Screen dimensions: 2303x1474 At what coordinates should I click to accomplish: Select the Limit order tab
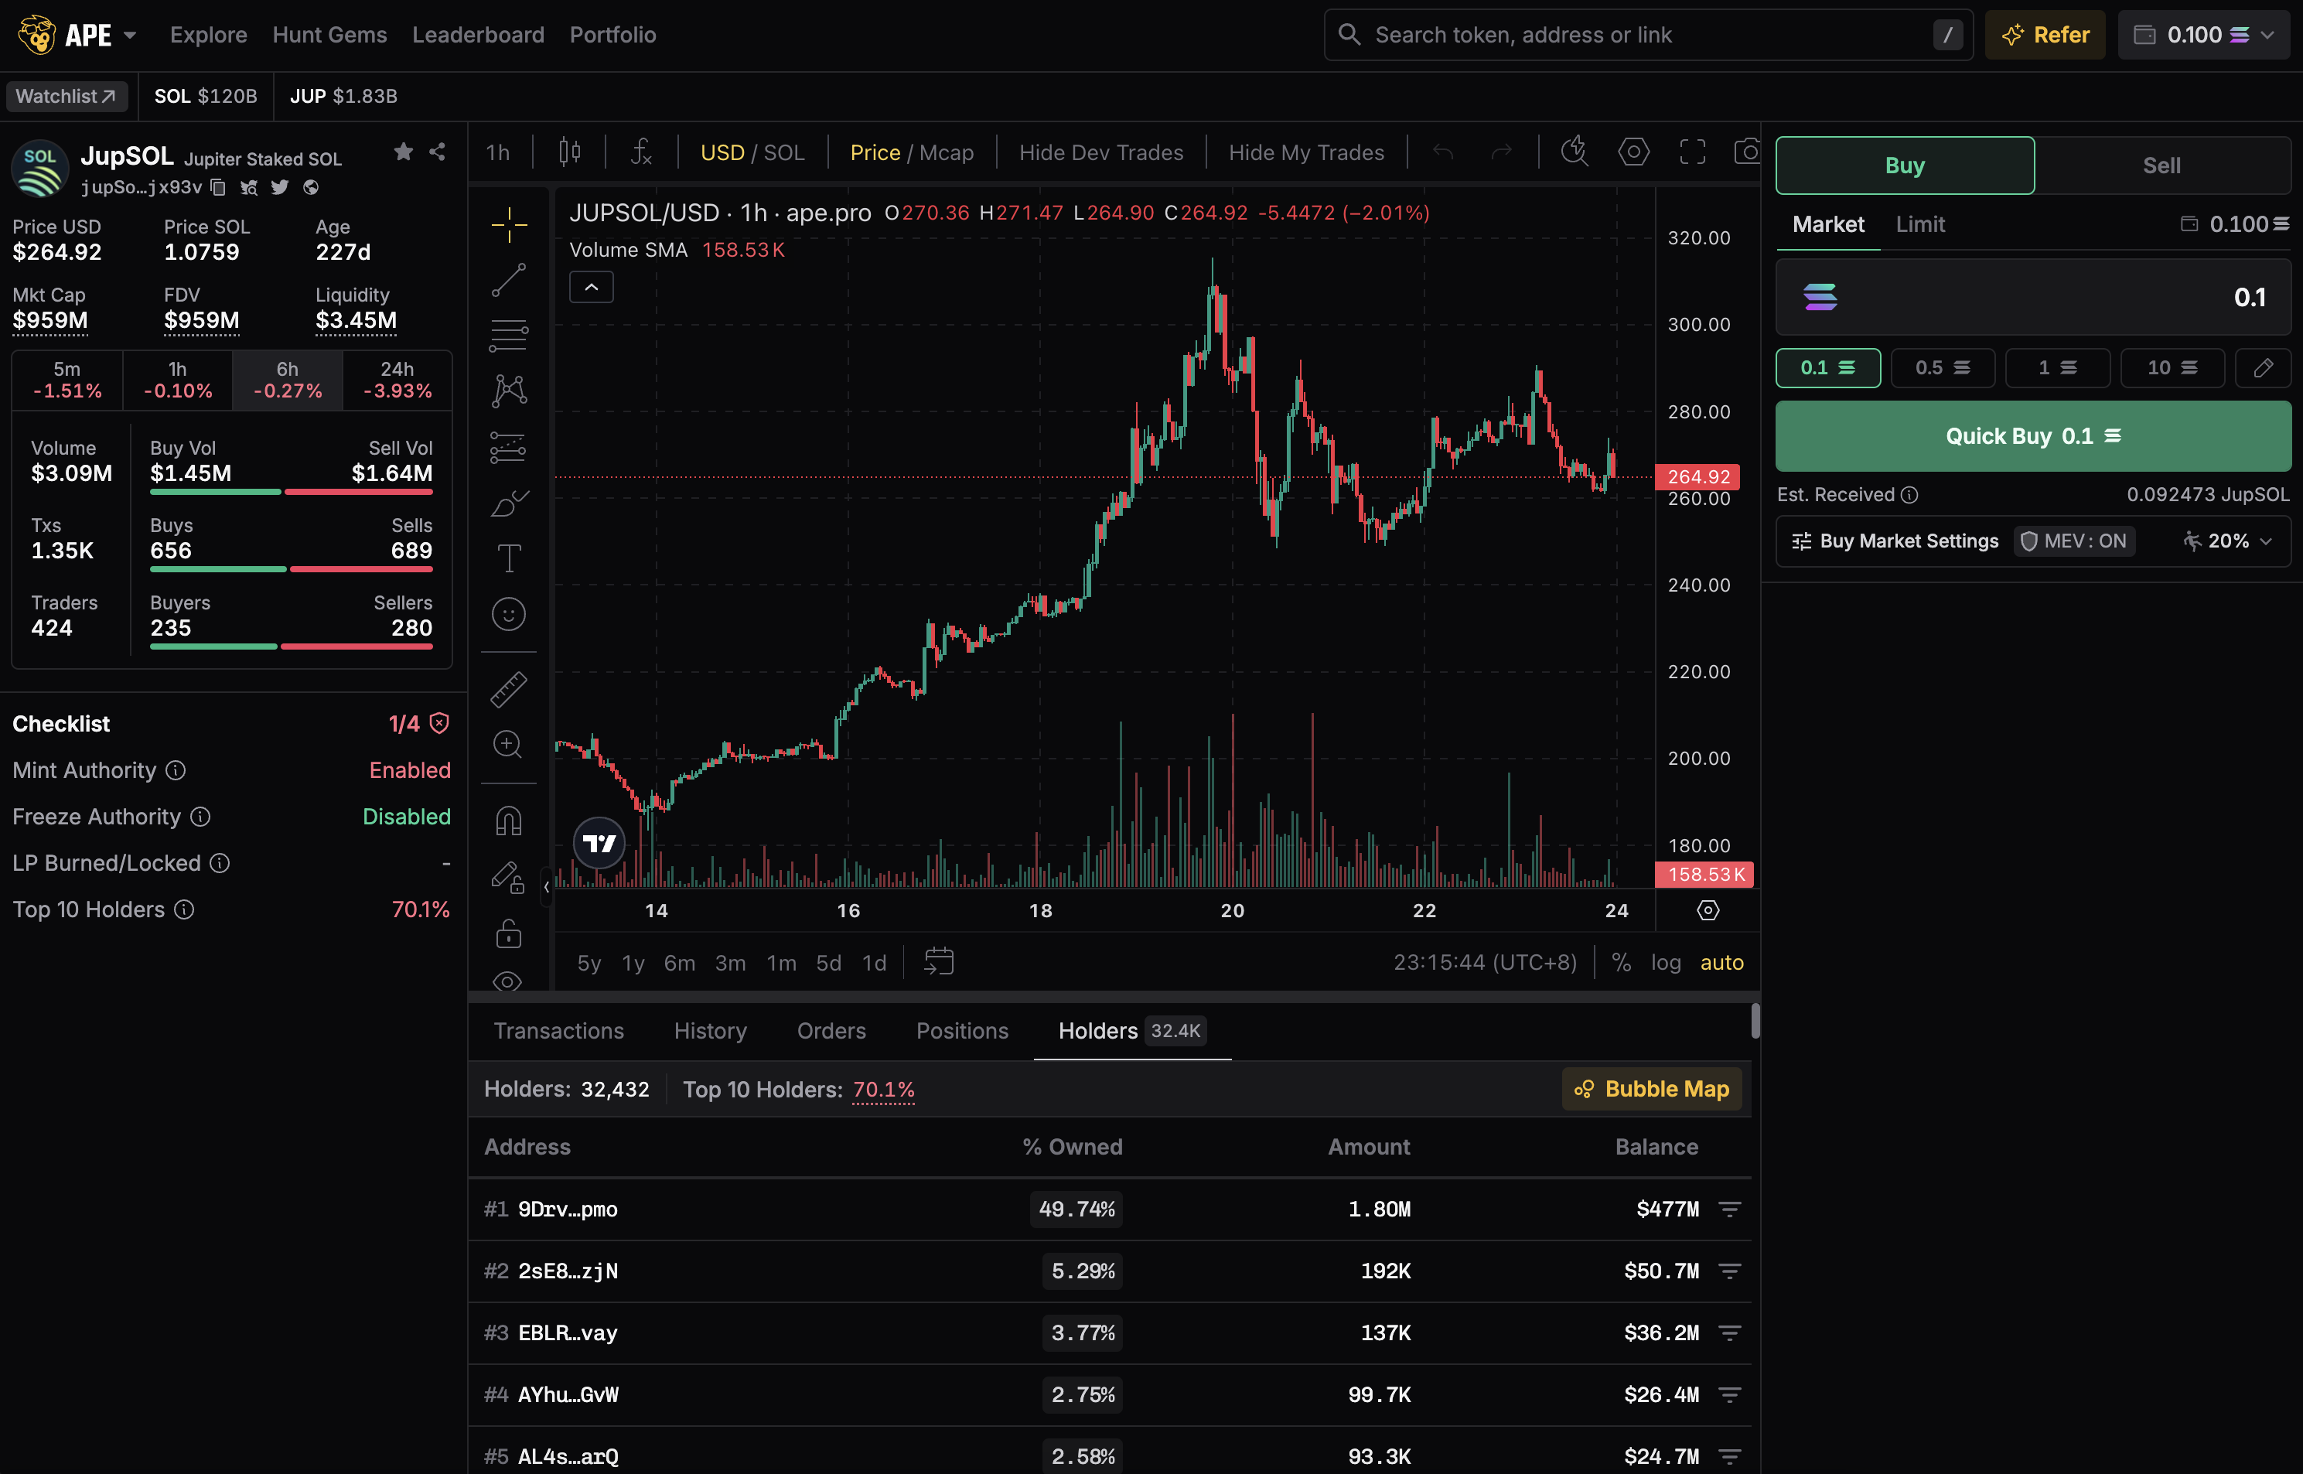(1919, 224)
